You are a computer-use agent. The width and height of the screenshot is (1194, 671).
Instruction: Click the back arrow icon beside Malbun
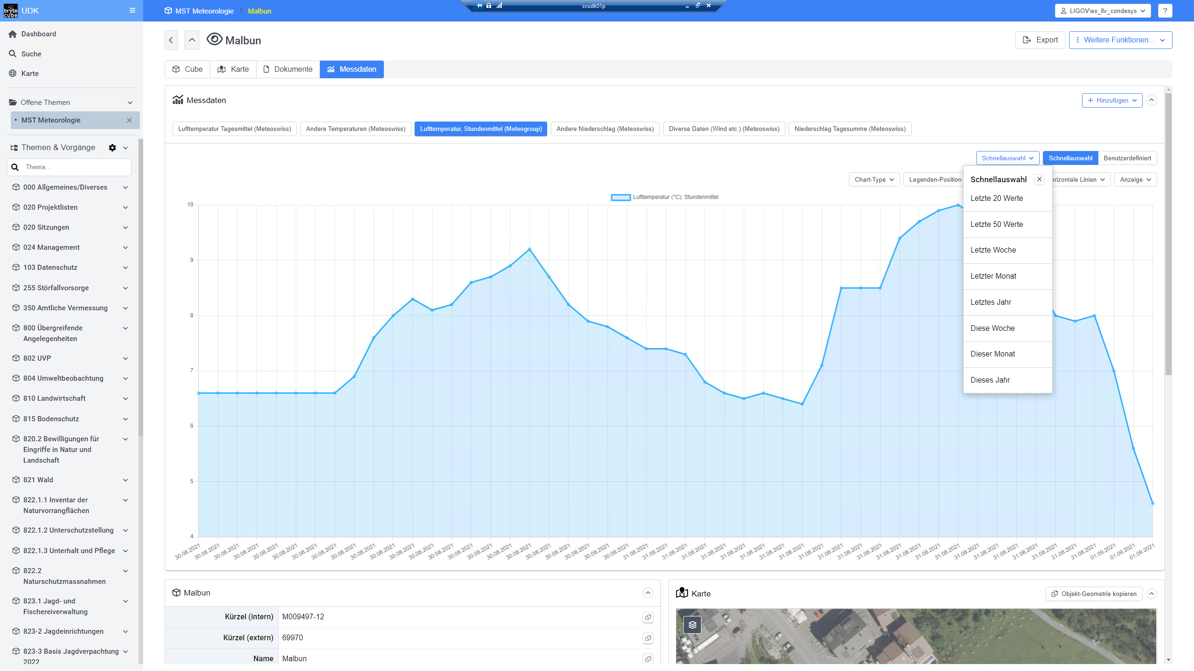pos(171,40)
